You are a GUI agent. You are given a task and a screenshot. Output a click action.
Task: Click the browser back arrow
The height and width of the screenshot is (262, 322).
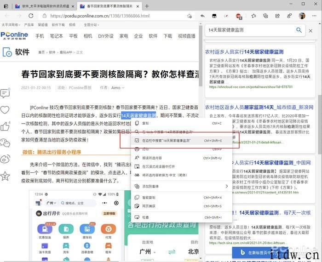pyautogui.click(x=7, y=16)
